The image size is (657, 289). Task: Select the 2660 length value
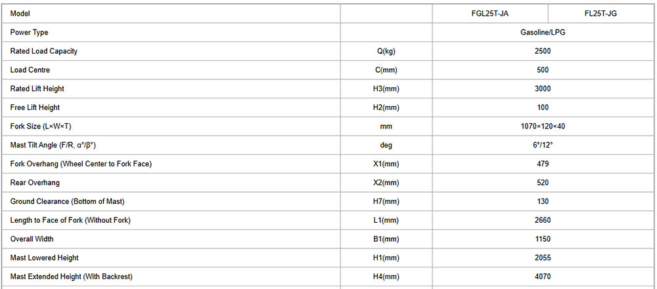click(543, 220)
